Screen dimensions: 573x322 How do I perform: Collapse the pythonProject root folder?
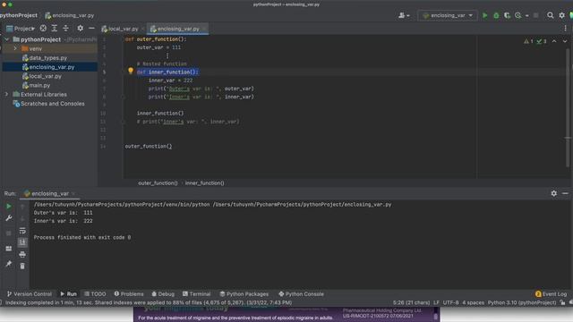pyautogui.click(x=7, y=39)
